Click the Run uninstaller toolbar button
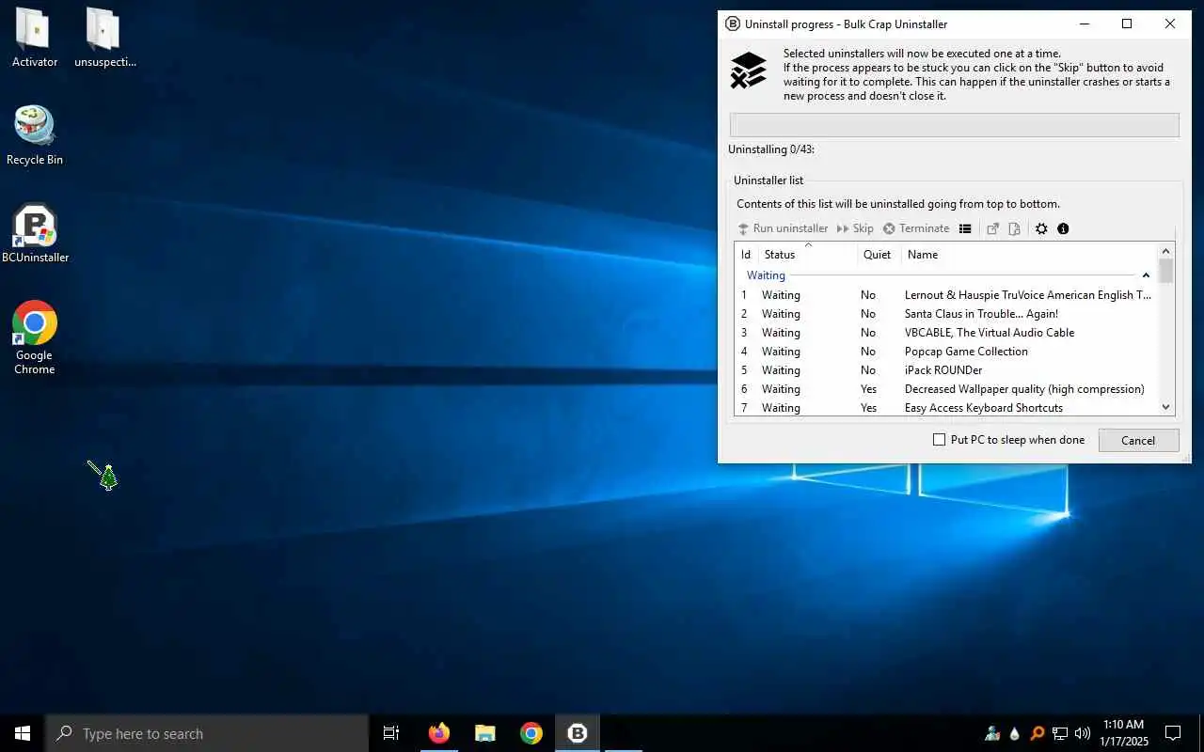The height and width of the screenshot is (752, 1204). click(783, 228)
